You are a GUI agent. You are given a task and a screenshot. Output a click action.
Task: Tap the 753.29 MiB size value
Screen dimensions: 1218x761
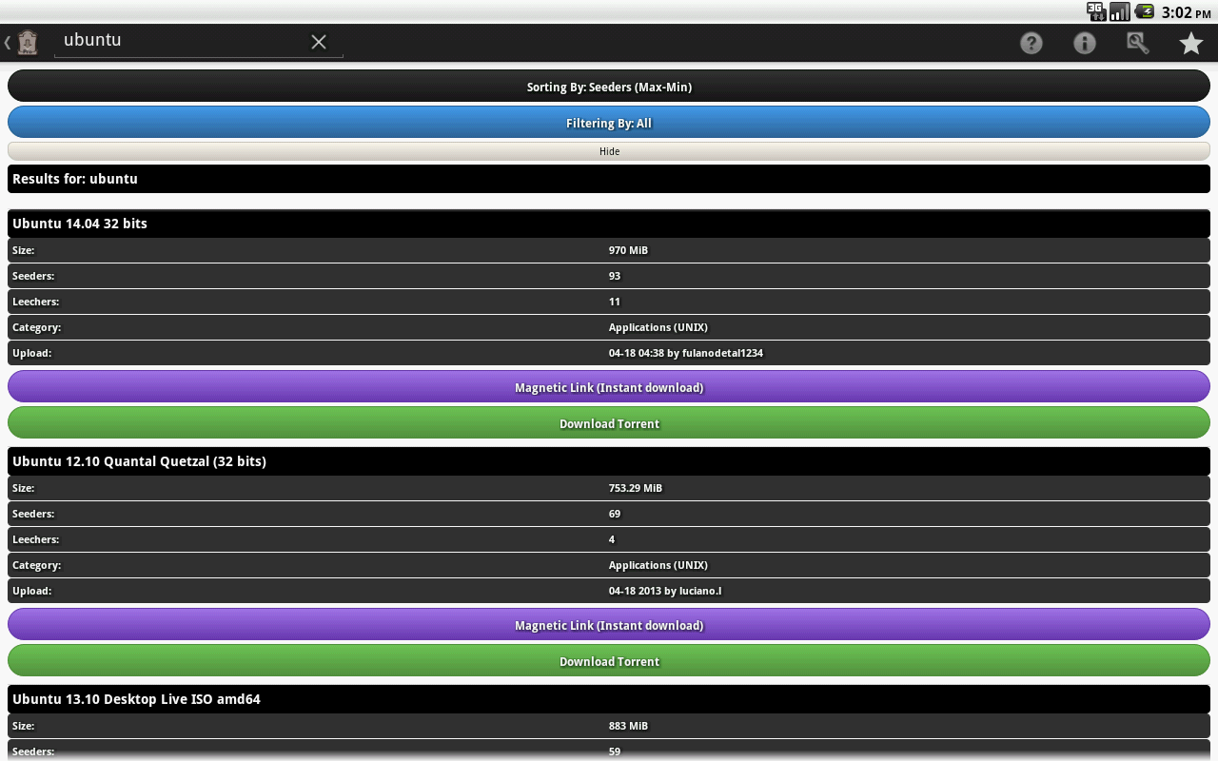click(x=636, y=488)
